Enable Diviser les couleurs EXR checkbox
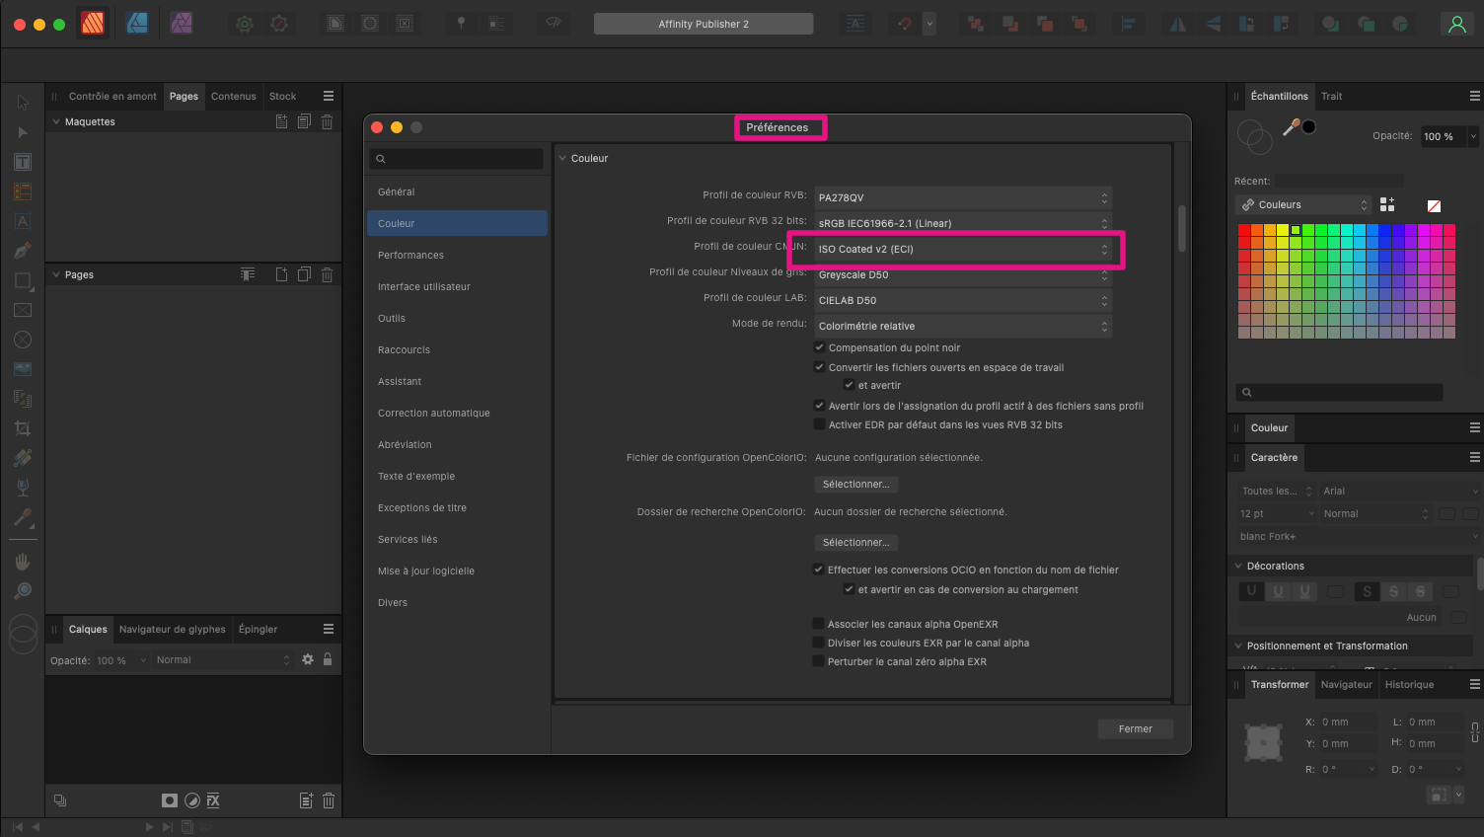1484x837 pixels. pos(818,643)
